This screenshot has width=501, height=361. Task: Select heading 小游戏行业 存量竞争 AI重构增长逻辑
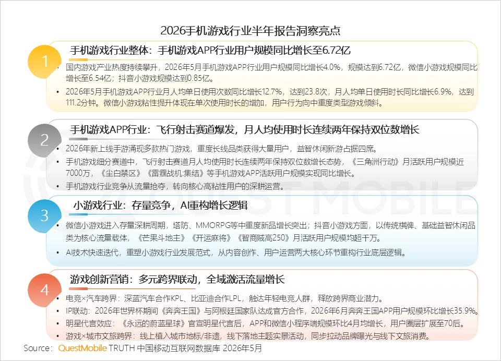pos(161,205)
